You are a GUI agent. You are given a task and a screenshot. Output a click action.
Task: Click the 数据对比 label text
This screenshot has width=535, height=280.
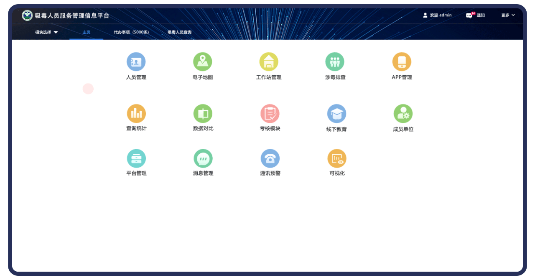pyautogui.click(x=203, y=128)
